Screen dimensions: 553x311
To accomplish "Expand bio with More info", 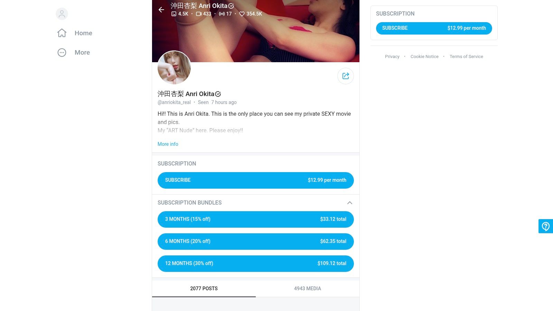I will coord(168,144).
